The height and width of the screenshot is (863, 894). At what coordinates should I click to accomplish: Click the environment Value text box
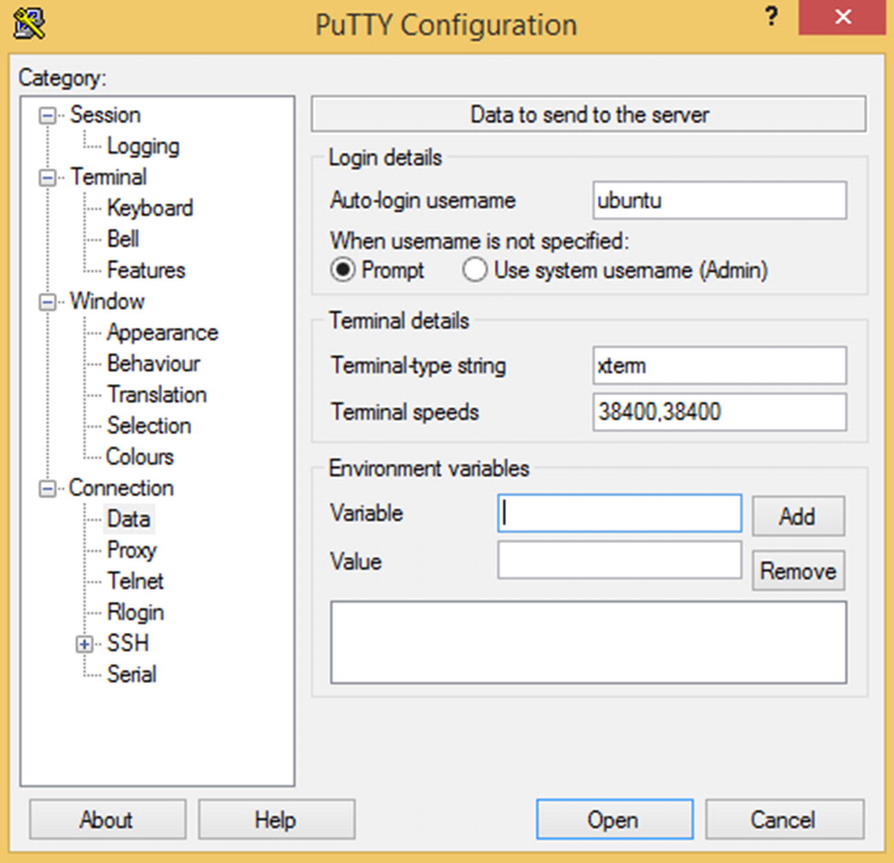coord(619,560)
